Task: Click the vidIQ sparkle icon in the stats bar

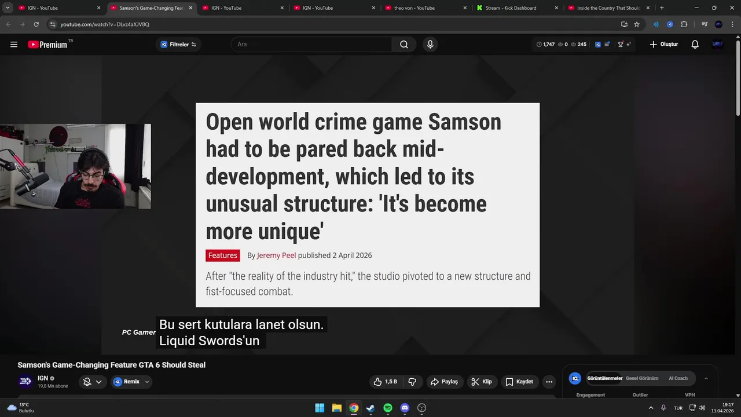Action: (x=629, y=45)
